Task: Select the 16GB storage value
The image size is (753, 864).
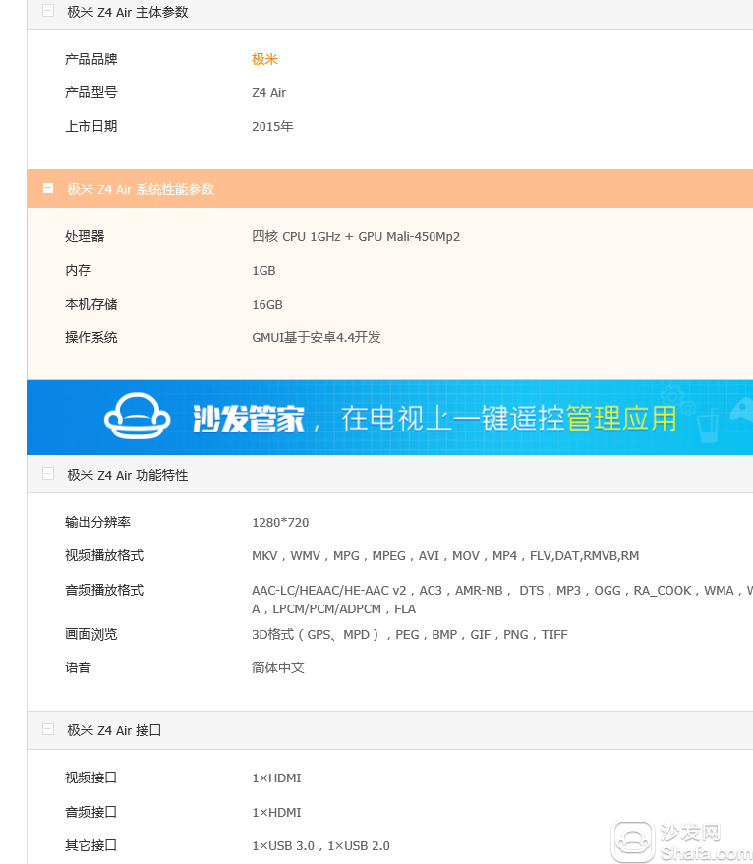Action: 267,305
